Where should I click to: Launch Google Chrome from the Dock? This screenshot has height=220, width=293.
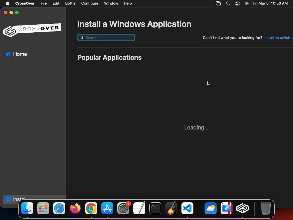coord(91,208)
